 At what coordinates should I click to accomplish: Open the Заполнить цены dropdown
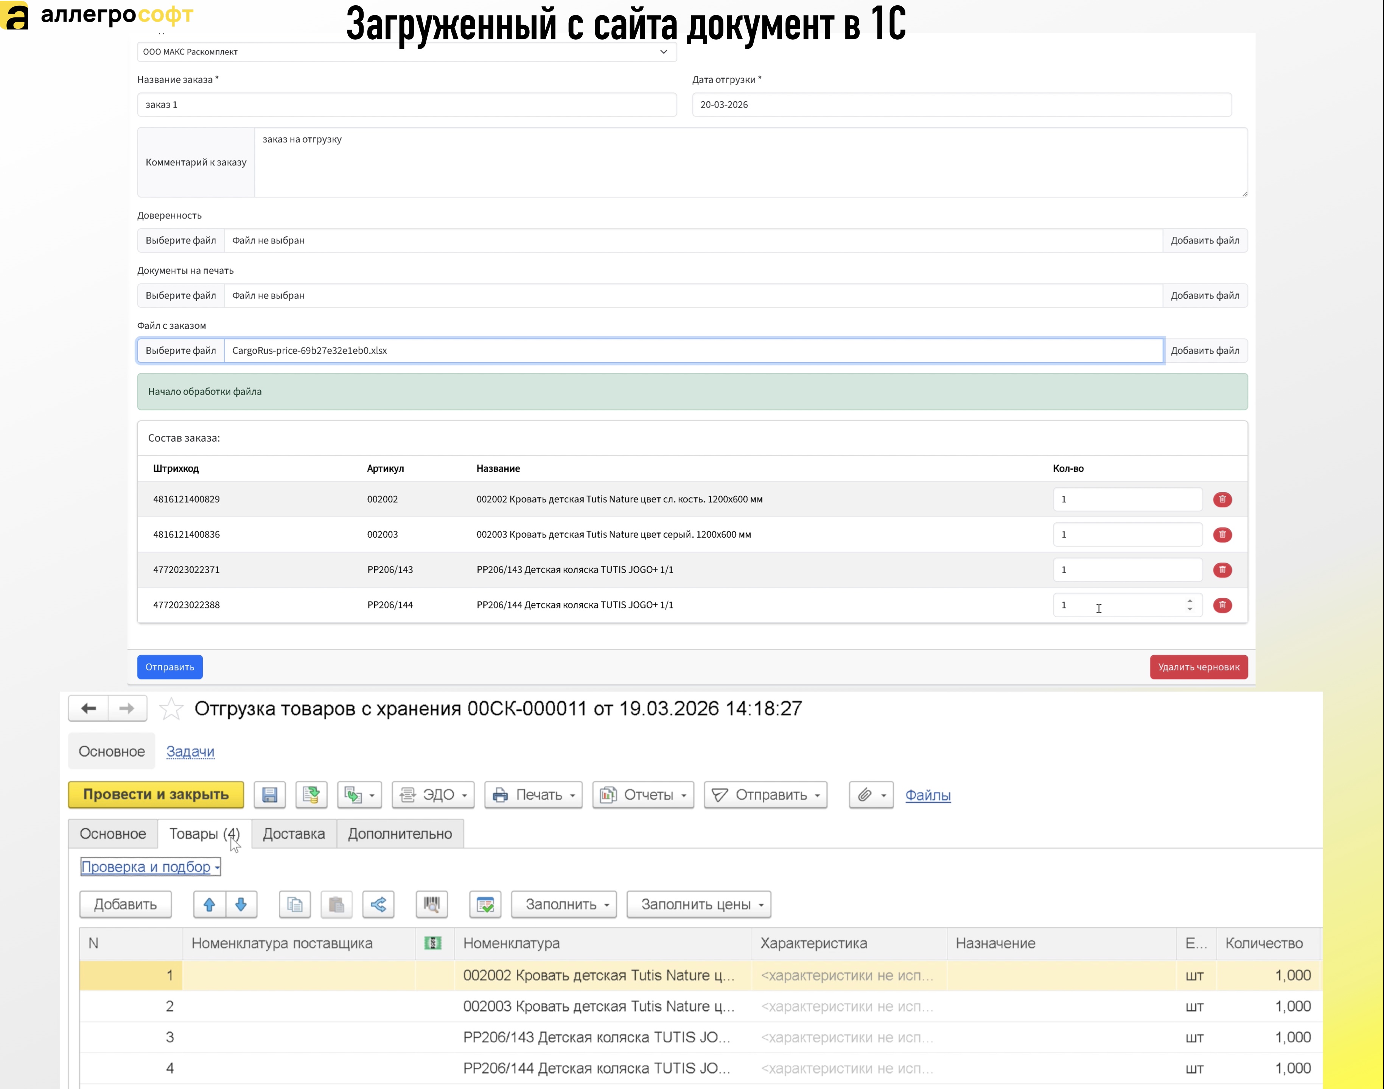coord(699,905)
